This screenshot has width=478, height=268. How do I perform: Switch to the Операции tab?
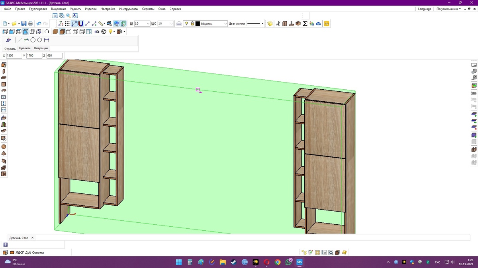41,48
